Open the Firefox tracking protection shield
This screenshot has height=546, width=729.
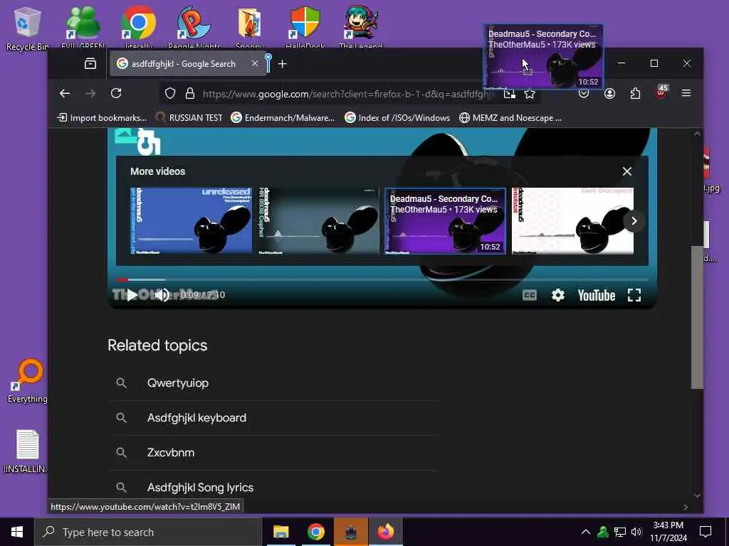tap(170, 94)
